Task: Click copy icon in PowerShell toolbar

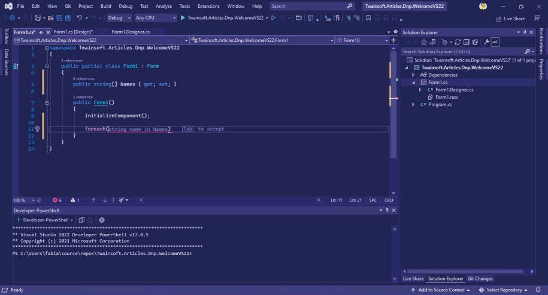Action: click(x=81, y=220)
